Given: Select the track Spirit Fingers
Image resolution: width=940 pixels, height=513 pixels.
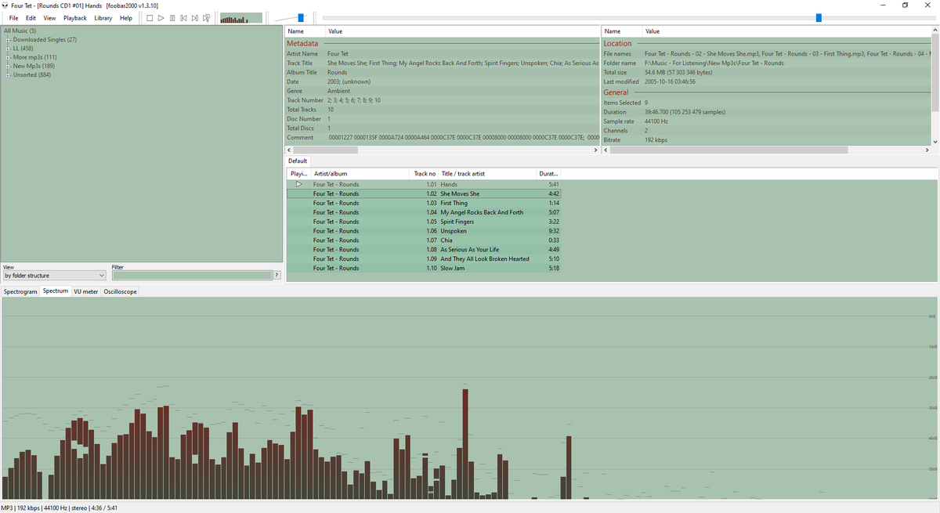Looking at the screenshot, I should coord(424,222).
